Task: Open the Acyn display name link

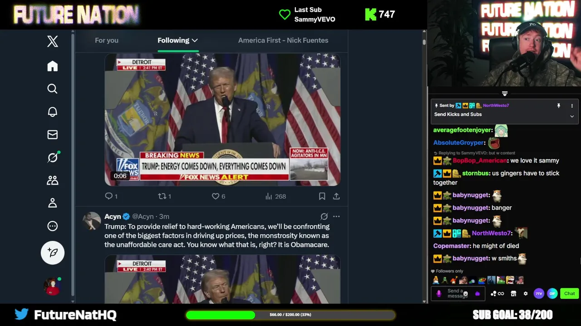Action: click(113, 216)
